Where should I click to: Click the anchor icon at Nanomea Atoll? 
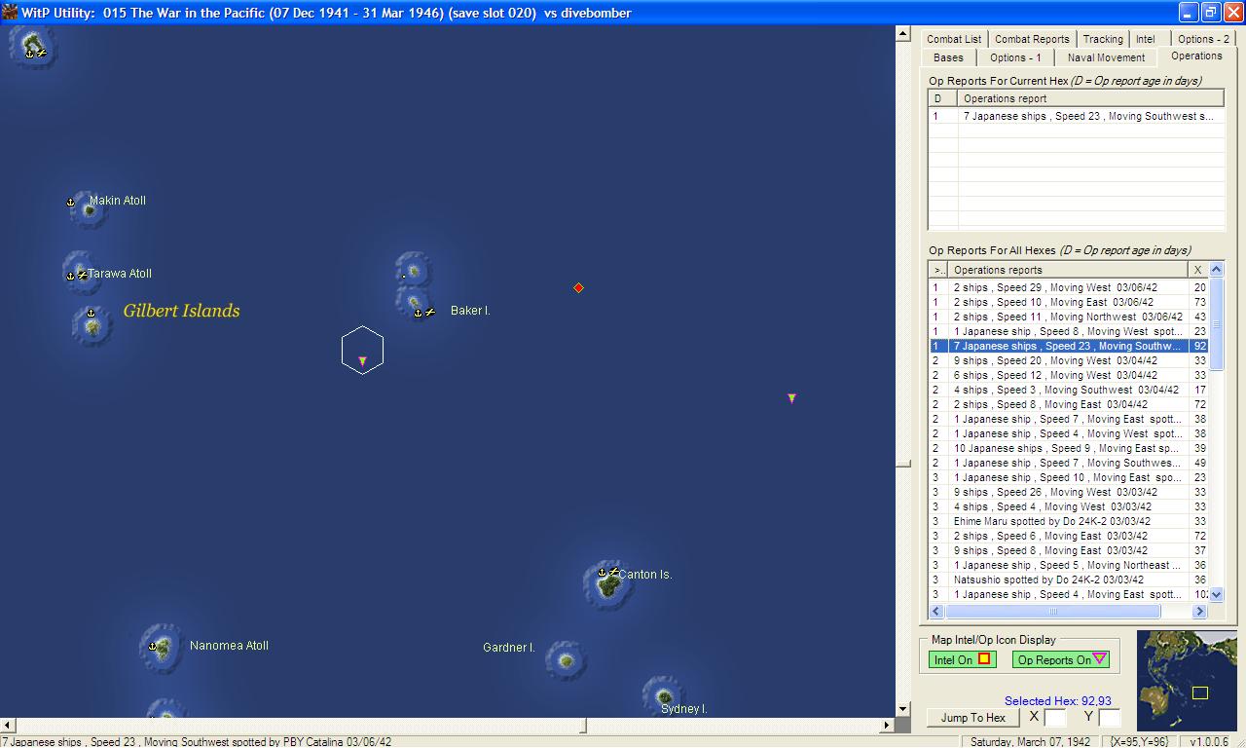click(x=152, y=646)
